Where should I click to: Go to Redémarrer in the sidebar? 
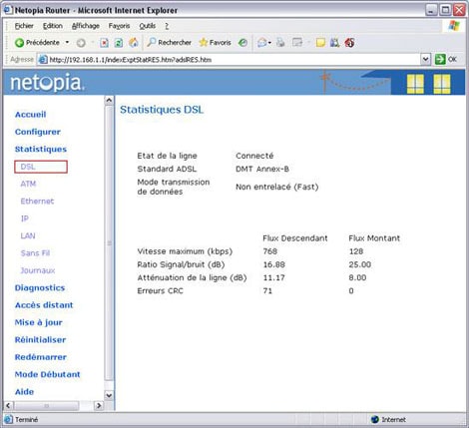(x=41, y=357)
